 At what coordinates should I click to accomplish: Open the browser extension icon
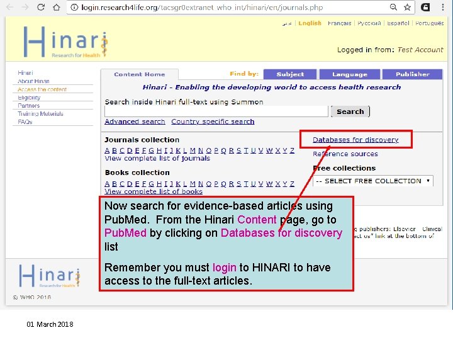[x=425, y=7]
